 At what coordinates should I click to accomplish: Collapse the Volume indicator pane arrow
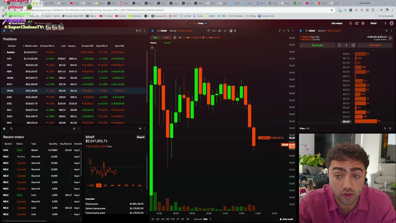[152, 47]
